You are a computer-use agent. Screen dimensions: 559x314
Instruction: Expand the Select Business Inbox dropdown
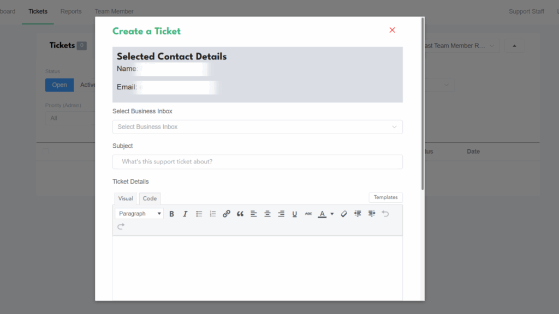coord(257,127)
